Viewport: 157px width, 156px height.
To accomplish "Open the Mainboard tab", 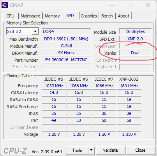I will (30, 16).
